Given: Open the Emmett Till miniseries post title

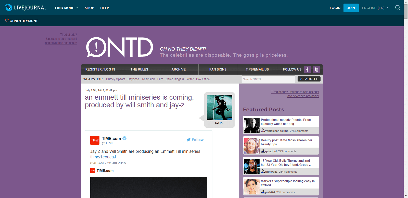Looking at the screenshot, I should click(x=139, y=101).
